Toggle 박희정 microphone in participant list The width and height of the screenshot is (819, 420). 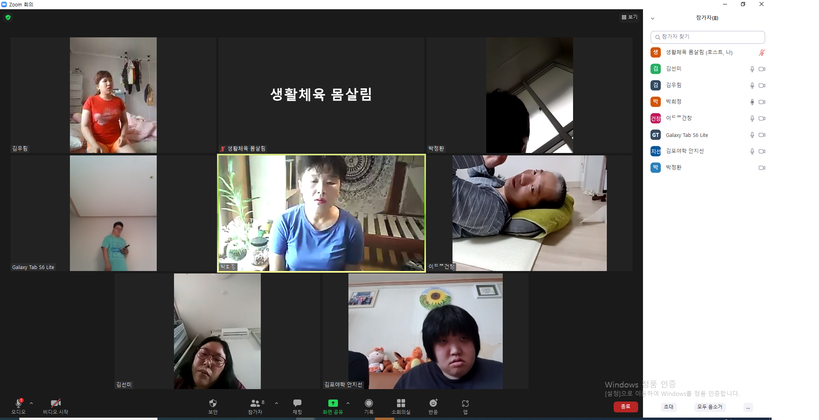pos(752,102)
